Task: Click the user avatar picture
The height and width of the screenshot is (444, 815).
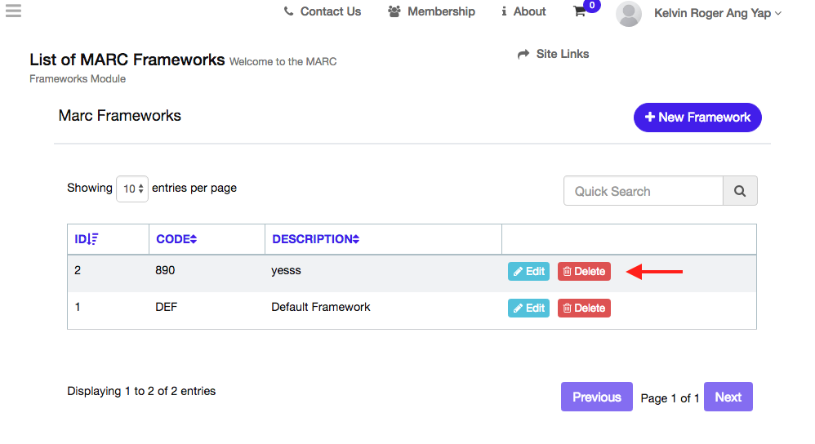Action: tap(628, 13)
